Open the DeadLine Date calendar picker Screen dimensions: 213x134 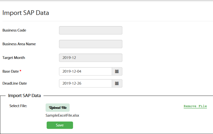click(117, 83)
